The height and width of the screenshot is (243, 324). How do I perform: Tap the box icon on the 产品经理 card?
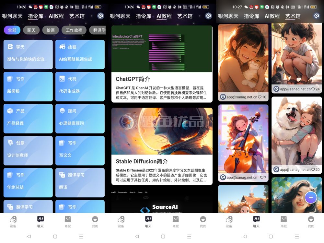10,111
